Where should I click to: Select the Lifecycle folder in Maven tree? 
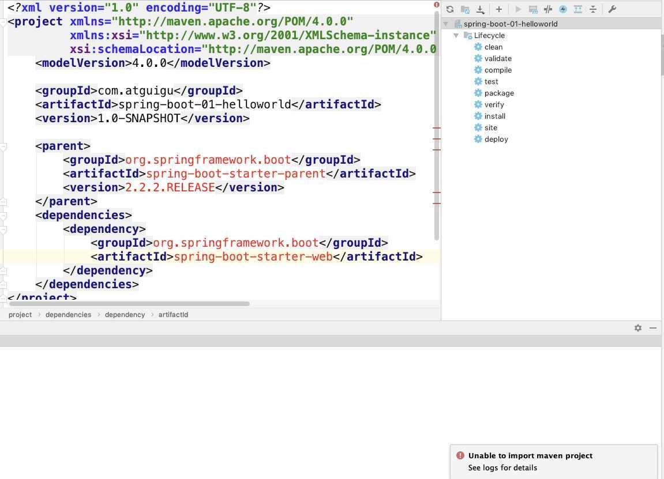tap(489, 36)
